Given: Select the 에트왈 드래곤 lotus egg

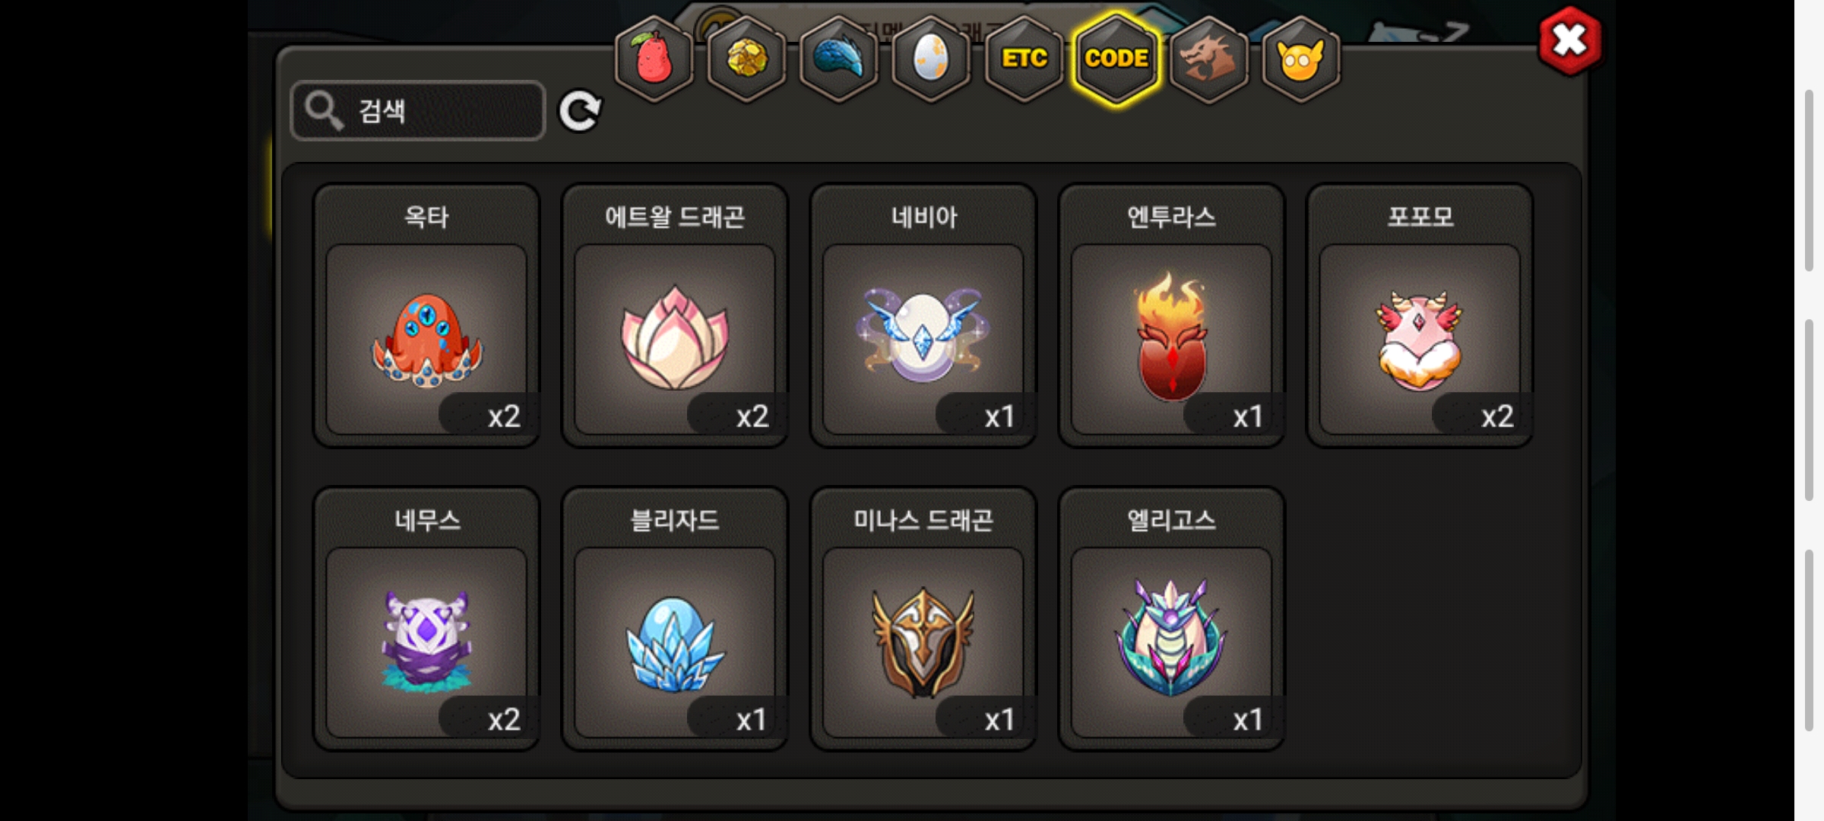Looking at the screenshot, I should coord(675,315).
